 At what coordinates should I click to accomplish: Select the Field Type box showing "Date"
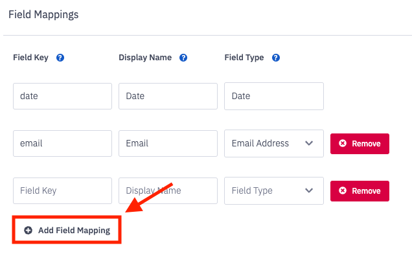pos(273,96)
